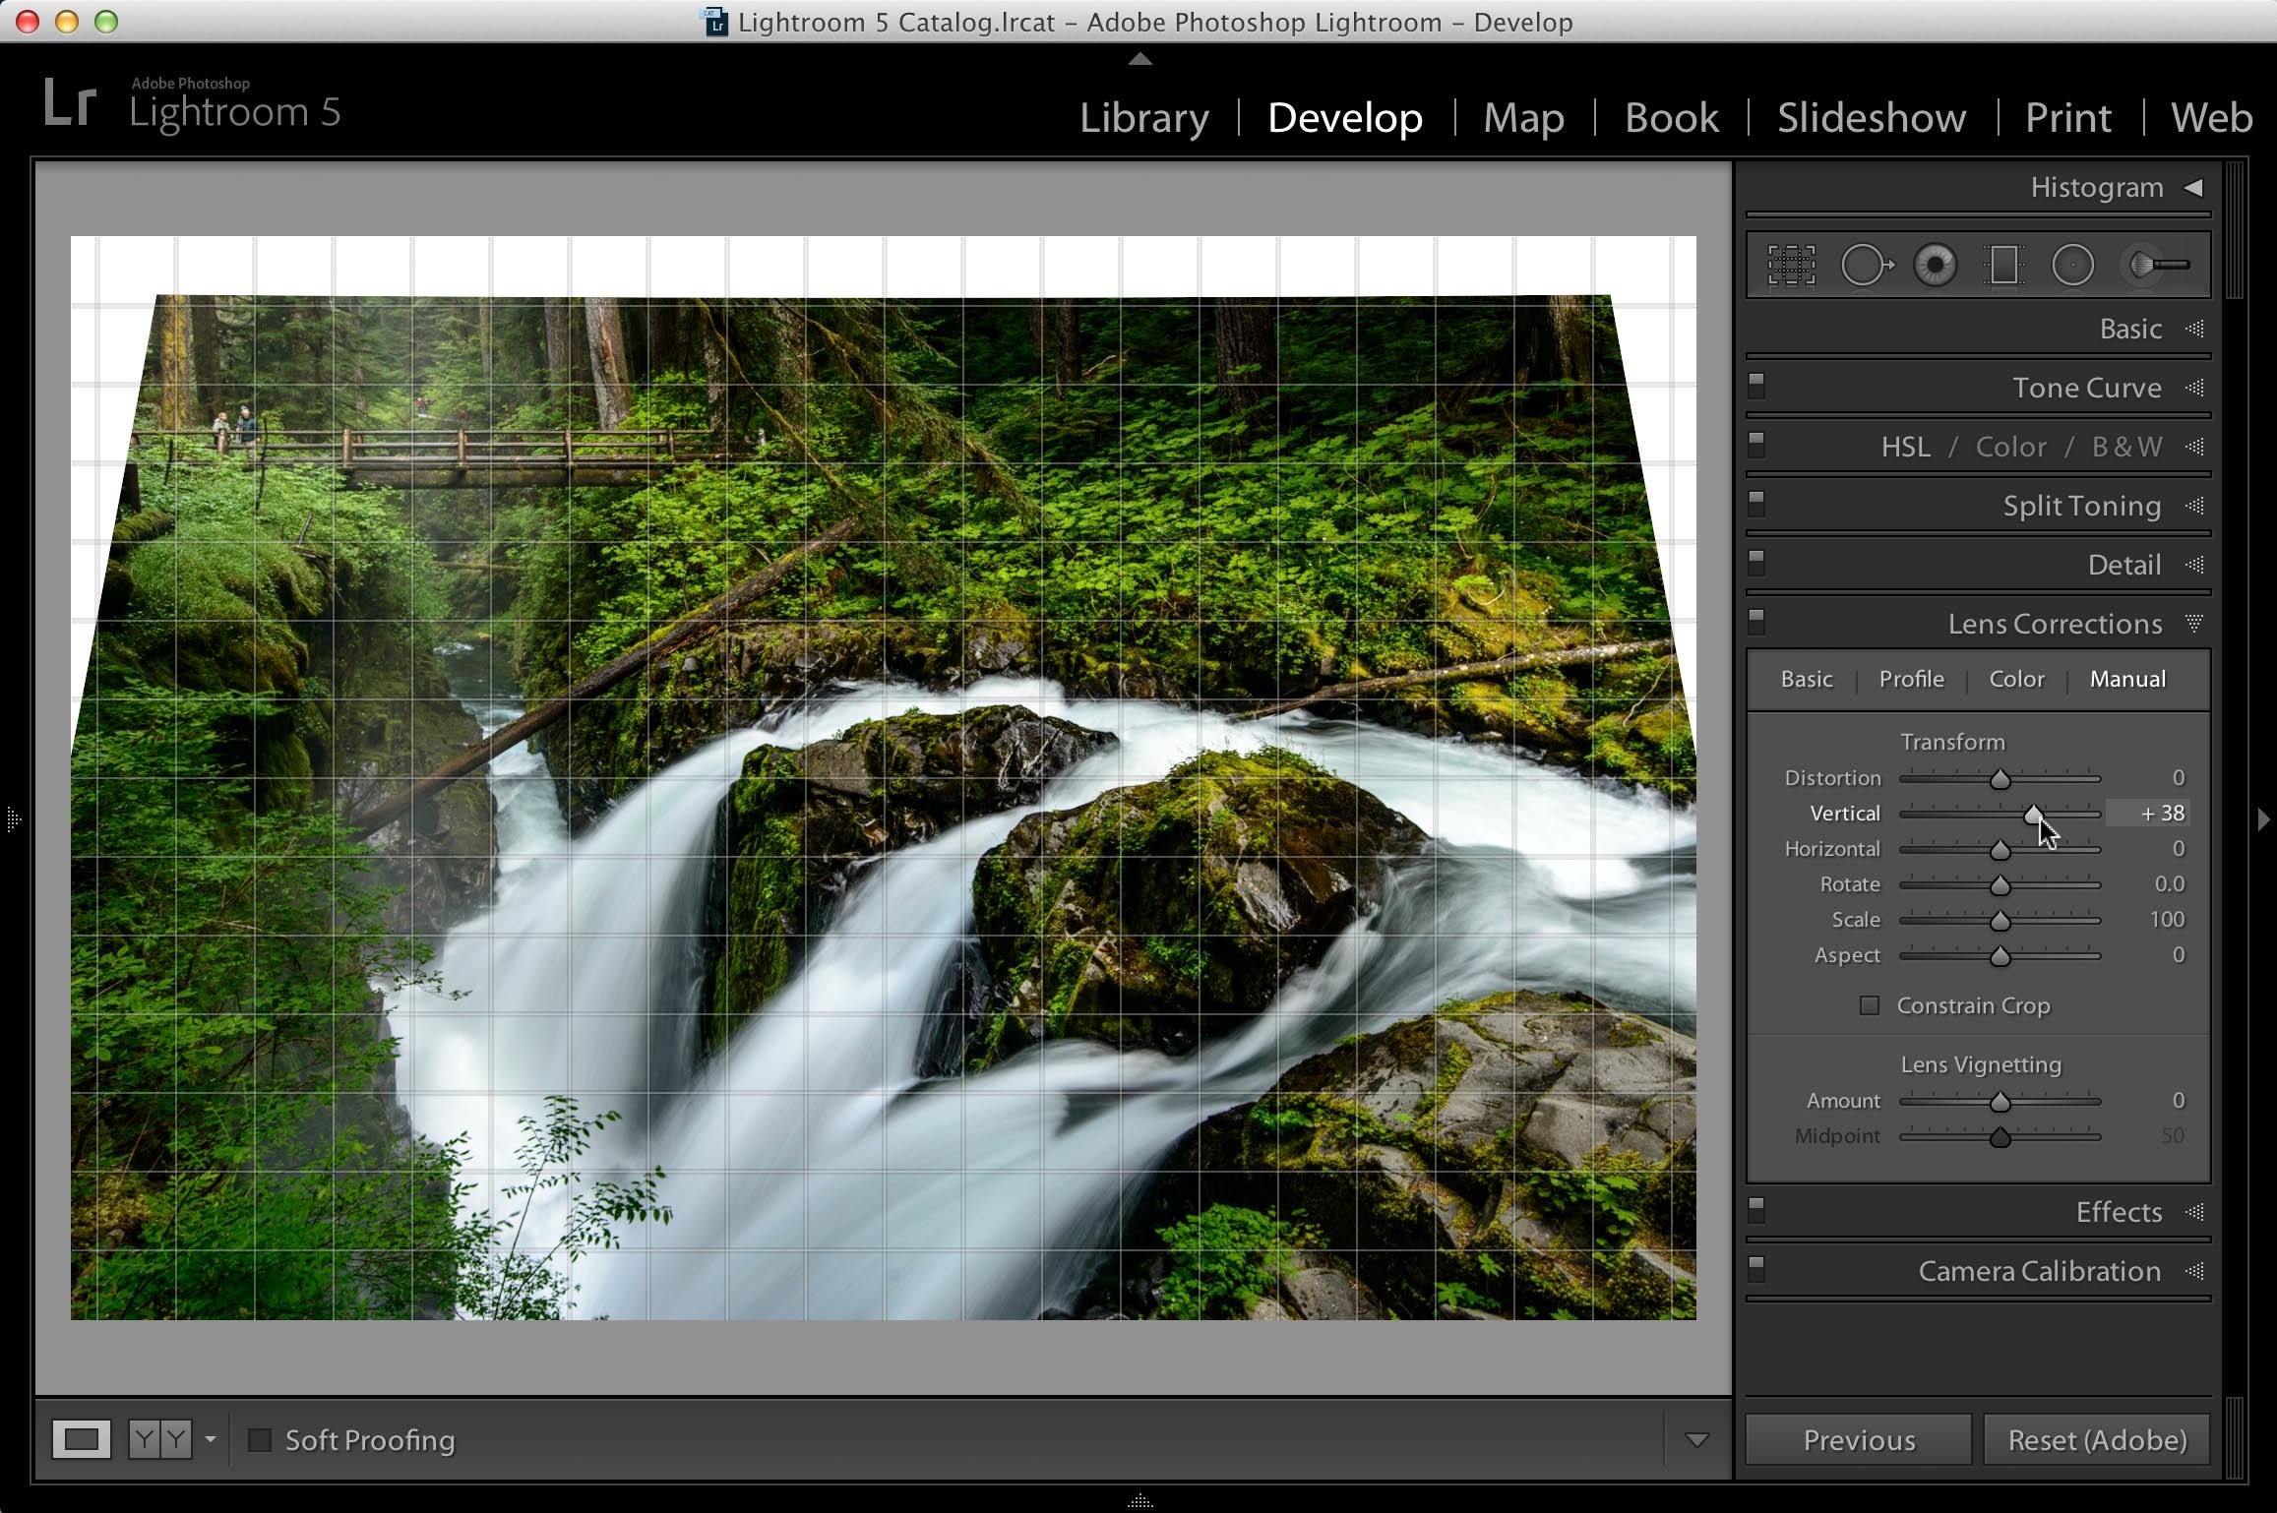
Task: Expand the Effects panel
Action: pos(2194,1212)
